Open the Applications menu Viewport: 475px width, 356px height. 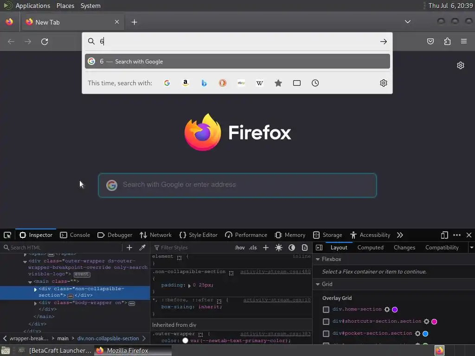[x=33, y=6]
